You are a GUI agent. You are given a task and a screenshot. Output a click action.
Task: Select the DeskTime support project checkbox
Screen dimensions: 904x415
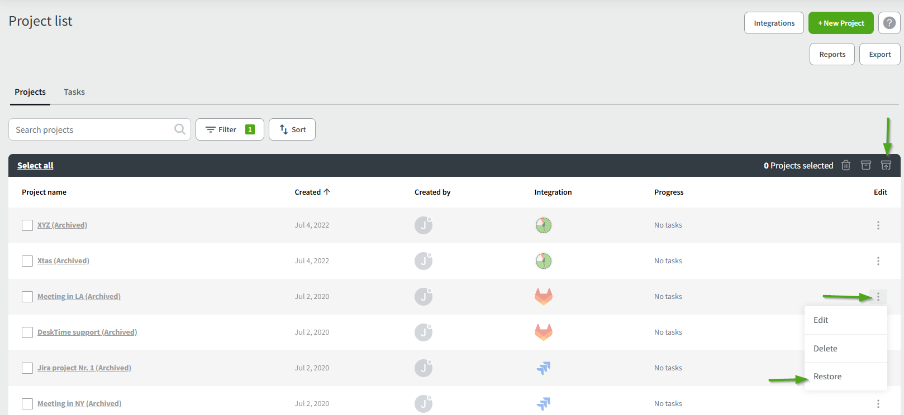click(27, 332)
